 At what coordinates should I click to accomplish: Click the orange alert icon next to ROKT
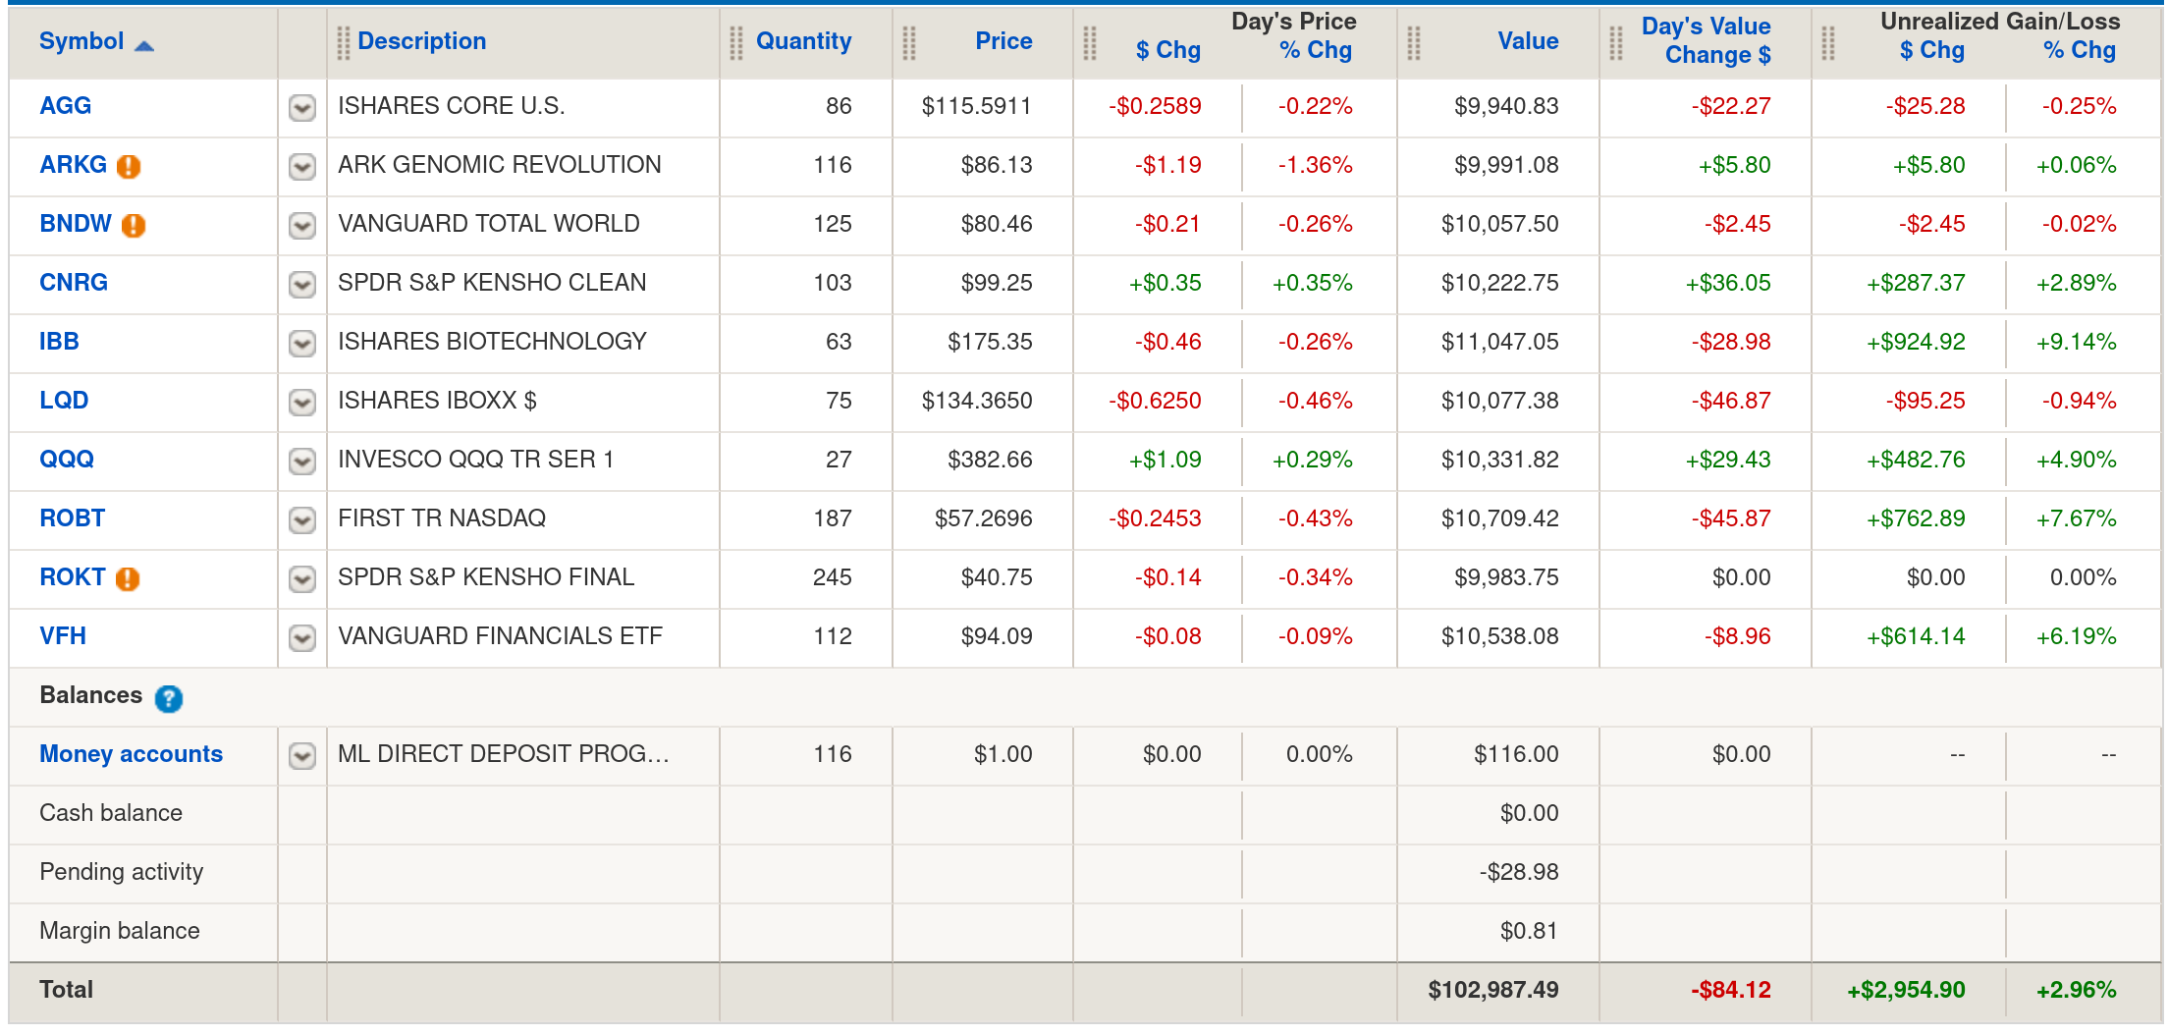[128, 578]
